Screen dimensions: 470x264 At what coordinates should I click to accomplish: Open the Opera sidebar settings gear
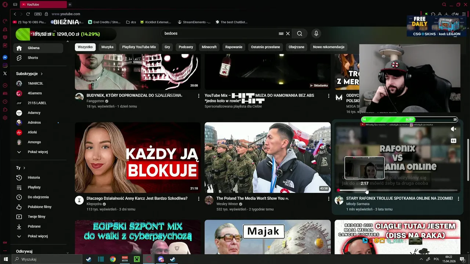5,118
